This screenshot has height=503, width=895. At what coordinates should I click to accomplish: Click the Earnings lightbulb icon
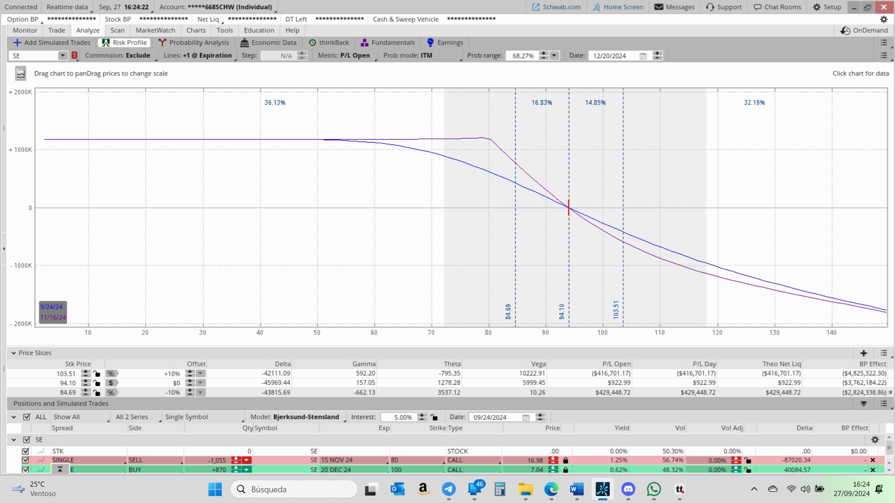[430, 42]
